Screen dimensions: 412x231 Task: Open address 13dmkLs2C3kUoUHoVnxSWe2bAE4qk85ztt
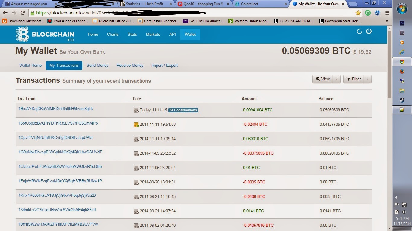[57, 210]
